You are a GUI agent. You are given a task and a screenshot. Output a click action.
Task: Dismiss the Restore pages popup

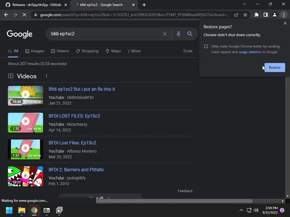click(285, 23)
